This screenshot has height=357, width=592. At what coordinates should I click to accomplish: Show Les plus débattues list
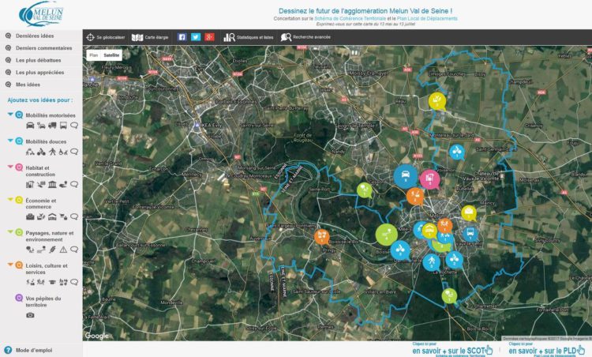click(x=36, y=60)
